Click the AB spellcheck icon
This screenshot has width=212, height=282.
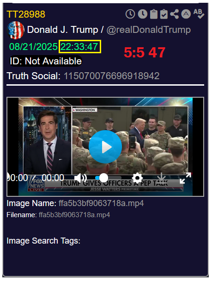(x=199, y=14)
